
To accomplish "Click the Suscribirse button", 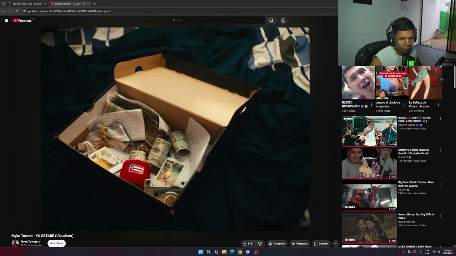I will [x=57, y=244].
